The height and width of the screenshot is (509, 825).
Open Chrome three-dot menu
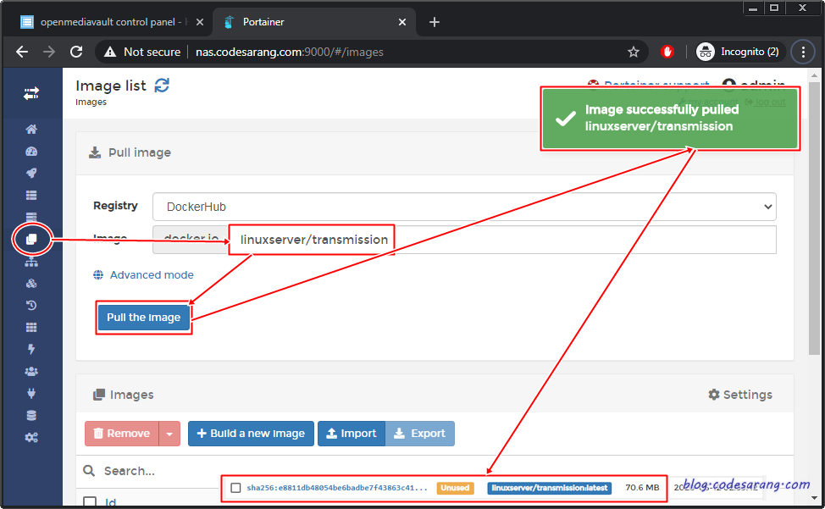click(x=803, y=52)
